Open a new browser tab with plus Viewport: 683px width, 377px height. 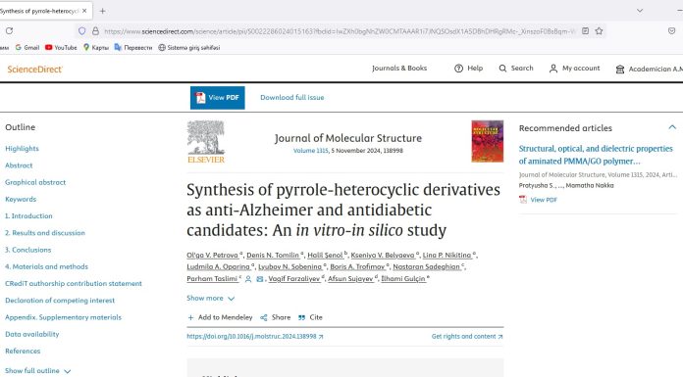tap(102, 11)
